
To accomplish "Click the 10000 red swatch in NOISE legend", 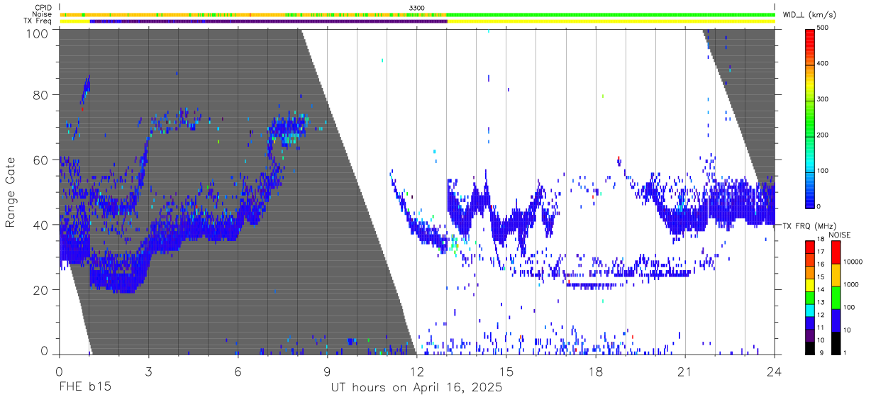I will click(836, 252).
